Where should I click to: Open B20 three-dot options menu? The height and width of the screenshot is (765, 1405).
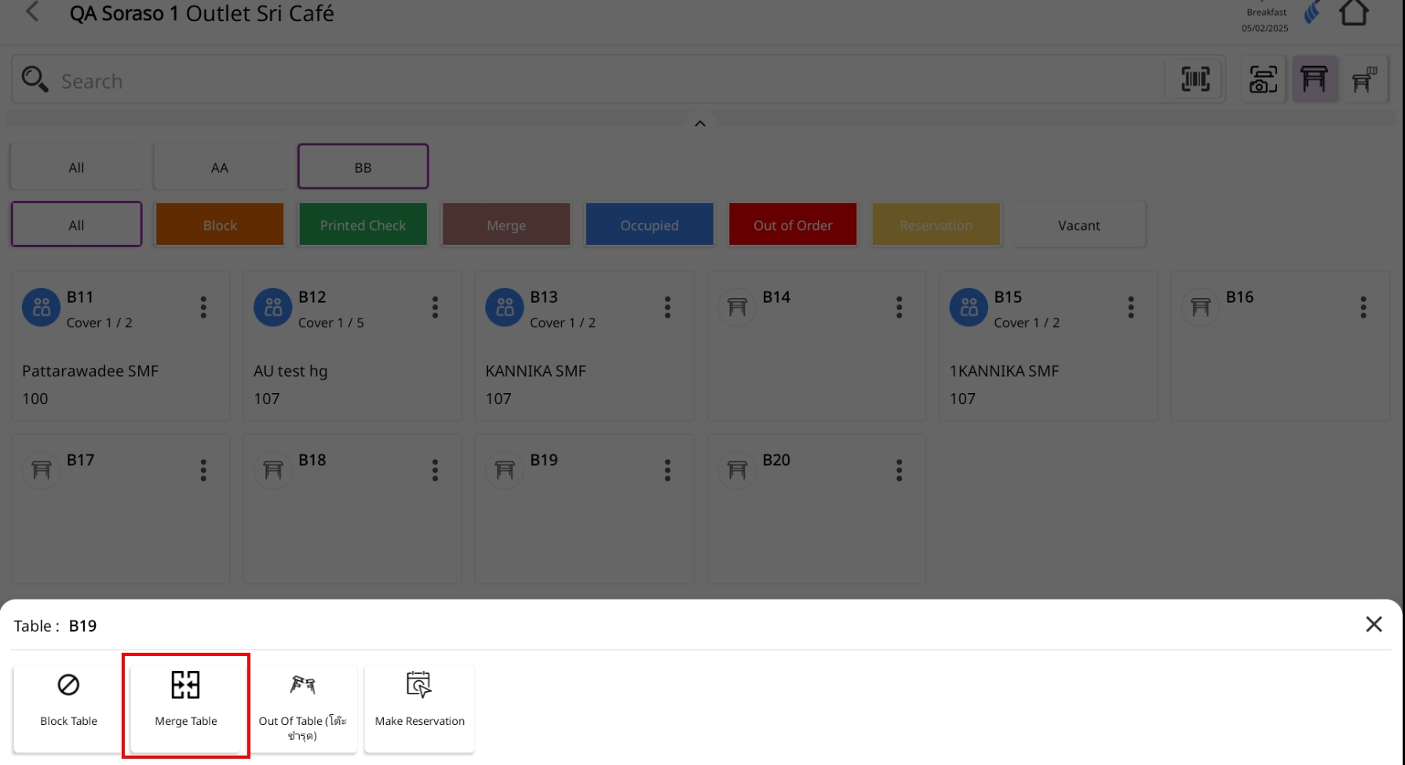[x=900, y=471]
